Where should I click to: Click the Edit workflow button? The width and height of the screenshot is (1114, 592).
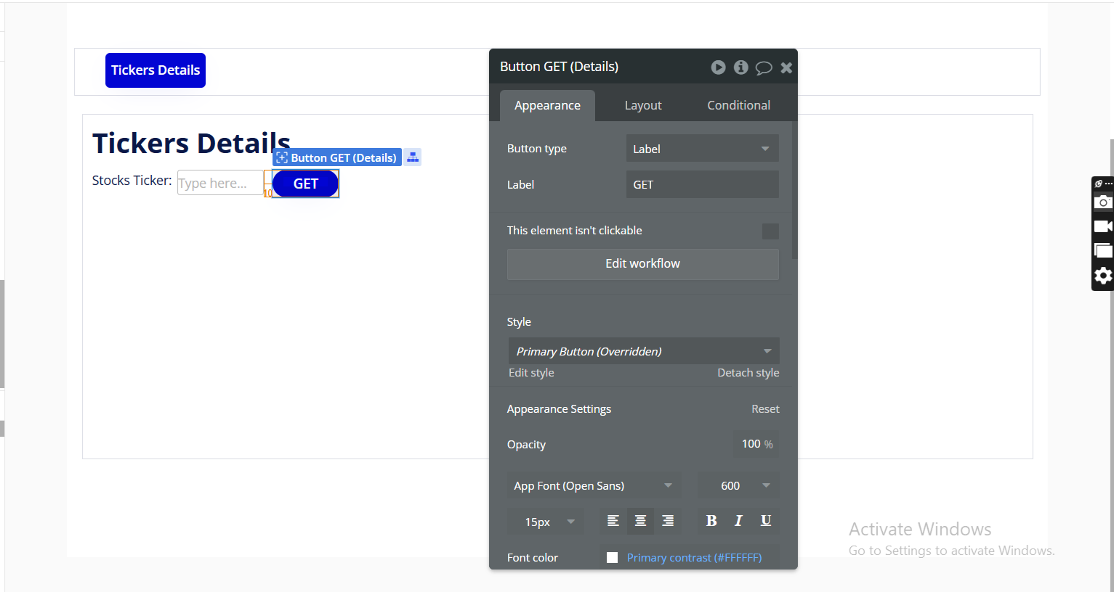(643, 264)
